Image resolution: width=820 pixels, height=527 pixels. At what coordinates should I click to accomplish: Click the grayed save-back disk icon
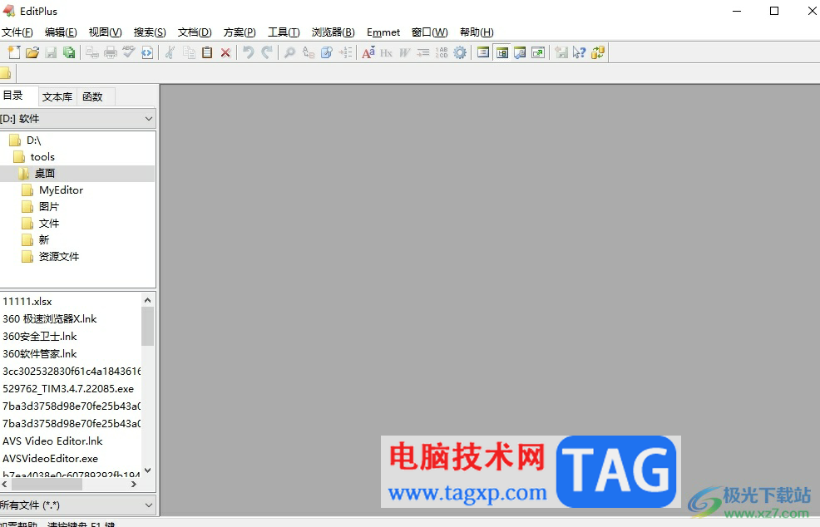(x=561, y=52)
